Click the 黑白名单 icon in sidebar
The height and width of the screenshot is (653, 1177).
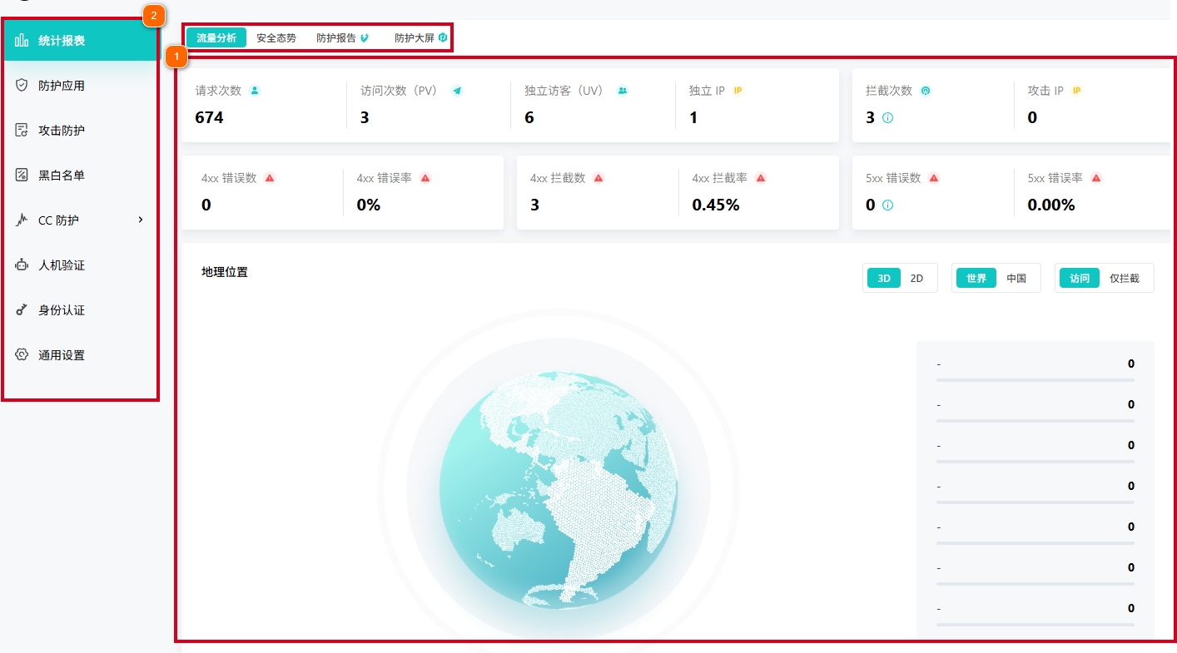point(22,176)
